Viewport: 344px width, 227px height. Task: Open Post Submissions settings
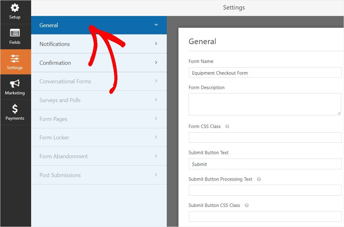[x=99, y=175]
